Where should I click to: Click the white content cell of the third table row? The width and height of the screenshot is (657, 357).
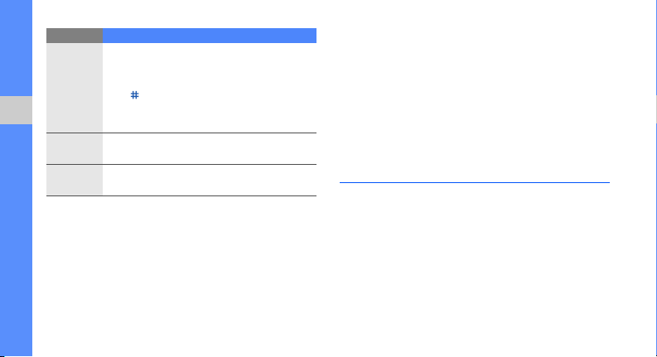coord(210,180)
